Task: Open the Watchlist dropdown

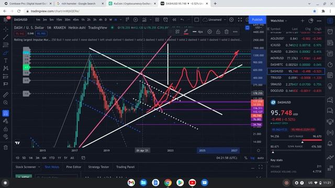Action: click(278, 21)
